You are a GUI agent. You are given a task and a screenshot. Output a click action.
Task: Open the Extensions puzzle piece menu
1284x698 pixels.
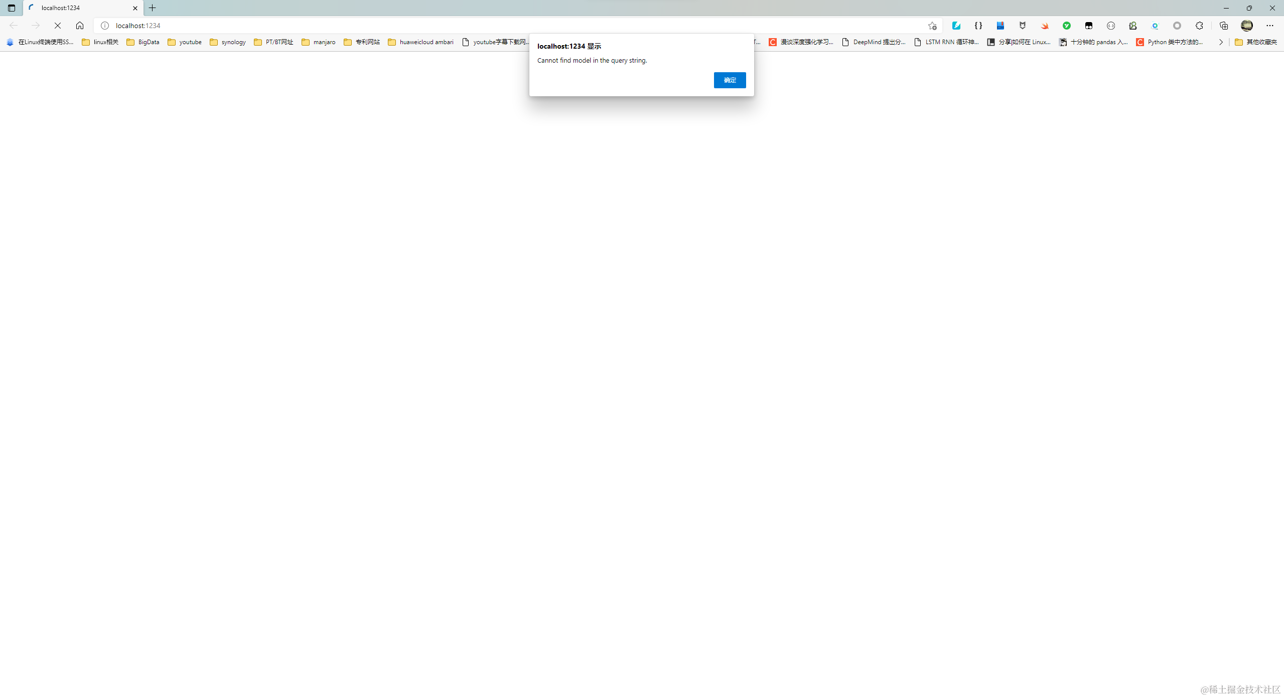tap(1199, 26)
